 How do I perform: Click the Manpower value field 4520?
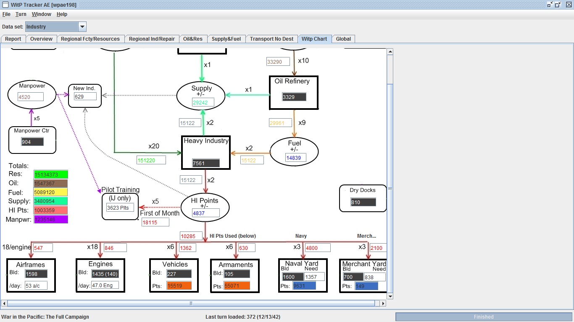tap(31, 97)
